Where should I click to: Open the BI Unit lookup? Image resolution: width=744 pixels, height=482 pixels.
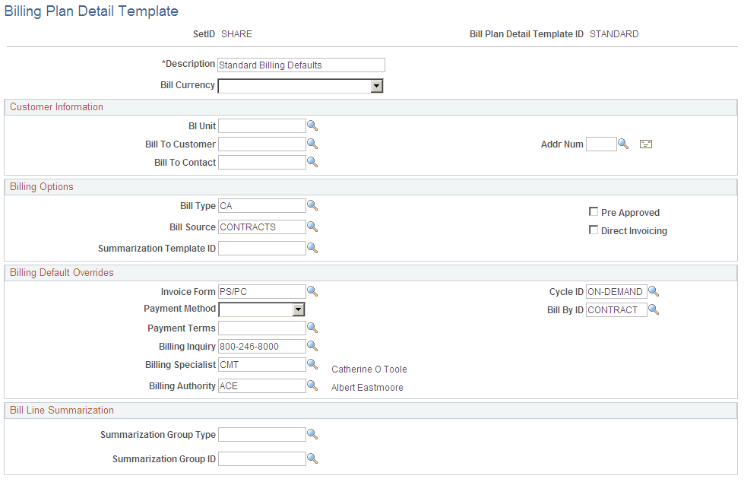[312, 125]
